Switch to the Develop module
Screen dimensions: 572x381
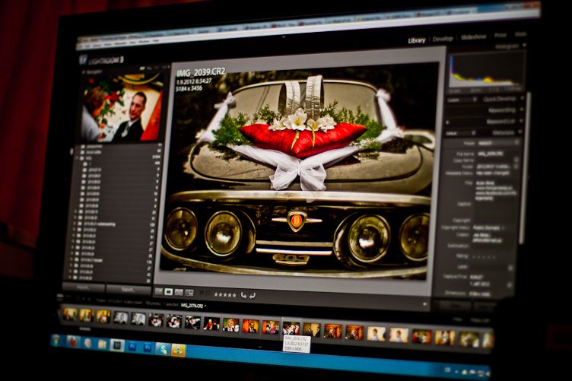(443, 39)
